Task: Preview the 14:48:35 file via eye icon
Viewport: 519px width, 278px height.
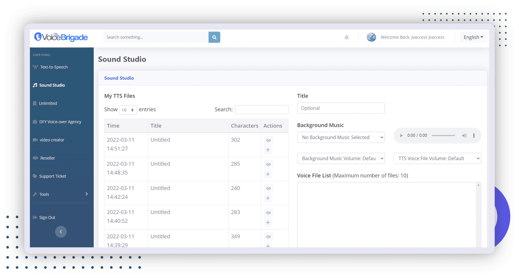Action: click(x=268, y=164)
